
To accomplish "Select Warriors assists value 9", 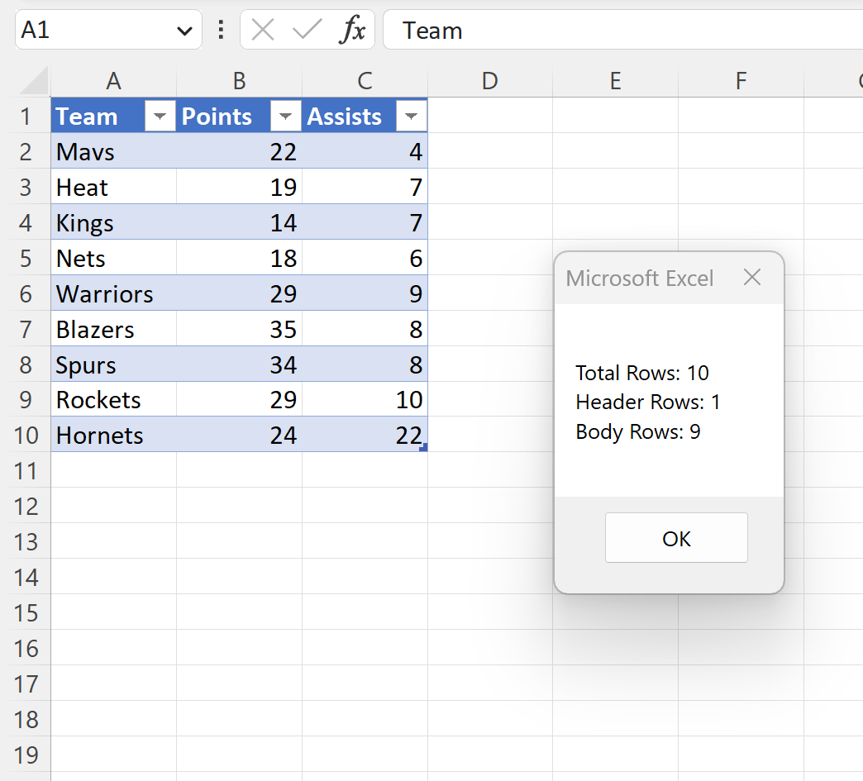I will 365,293.
